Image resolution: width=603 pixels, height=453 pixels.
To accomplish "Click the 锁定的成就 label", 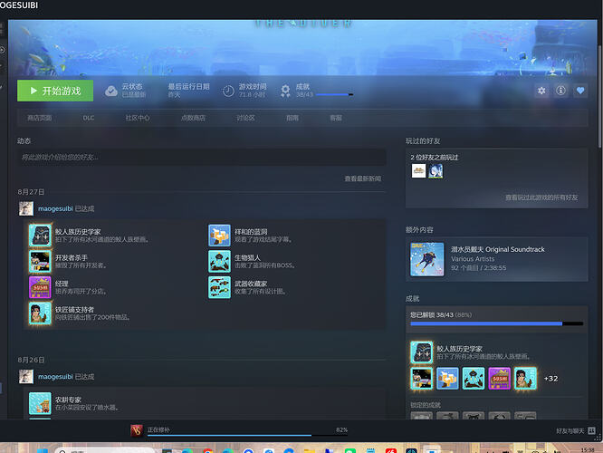I will (x=426, y=405).
